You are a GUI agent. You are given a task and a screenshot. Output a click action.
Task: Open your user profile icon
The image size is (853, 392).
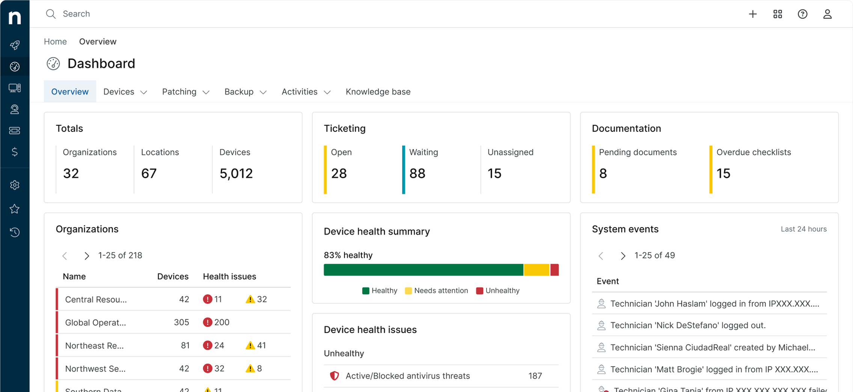(827, 14)
